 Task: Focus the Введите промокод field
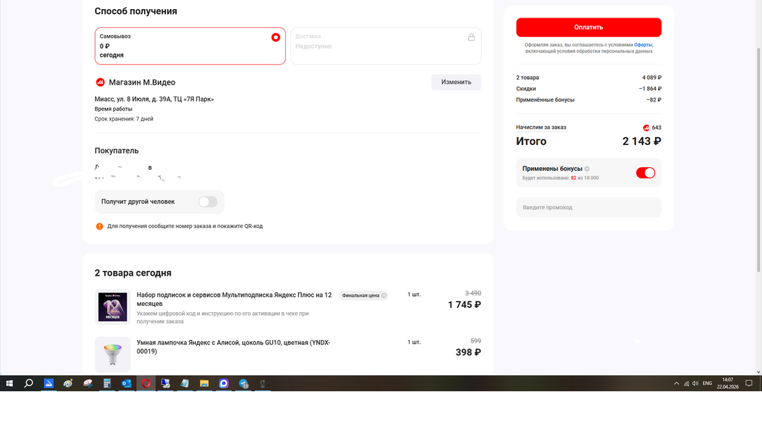[589, 207]
